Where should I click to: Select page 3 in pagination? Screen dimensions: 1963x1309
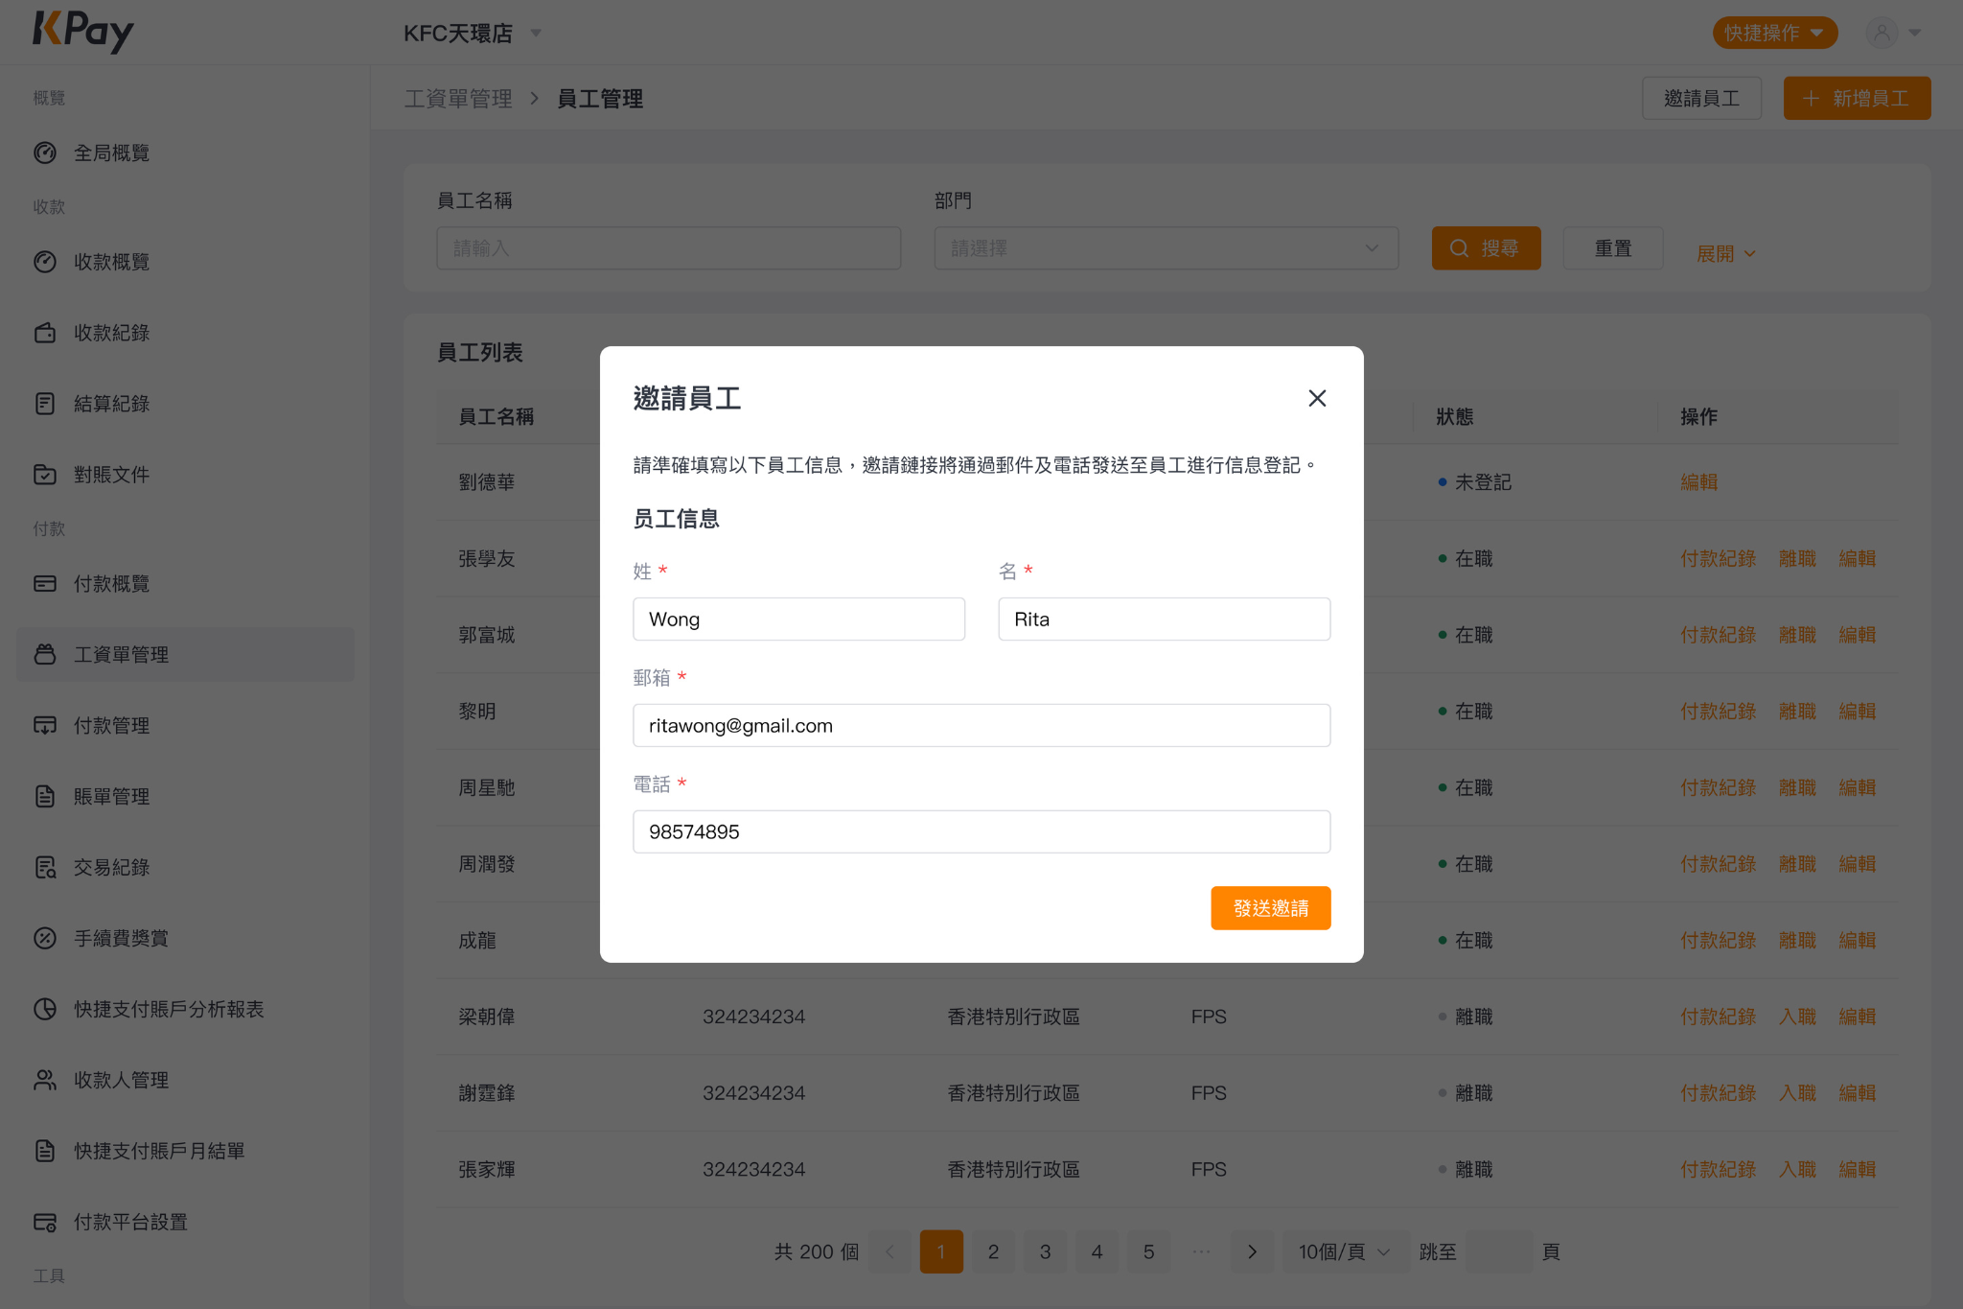(x=1045, y=1252)
